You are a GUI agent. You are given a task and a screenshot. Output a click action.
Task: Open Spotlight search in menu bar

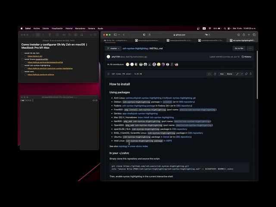225,28
